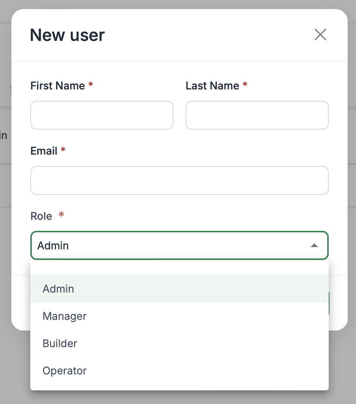The image size is (356, 404).
Task: Select the Builder role option
Action: [60, 343]
